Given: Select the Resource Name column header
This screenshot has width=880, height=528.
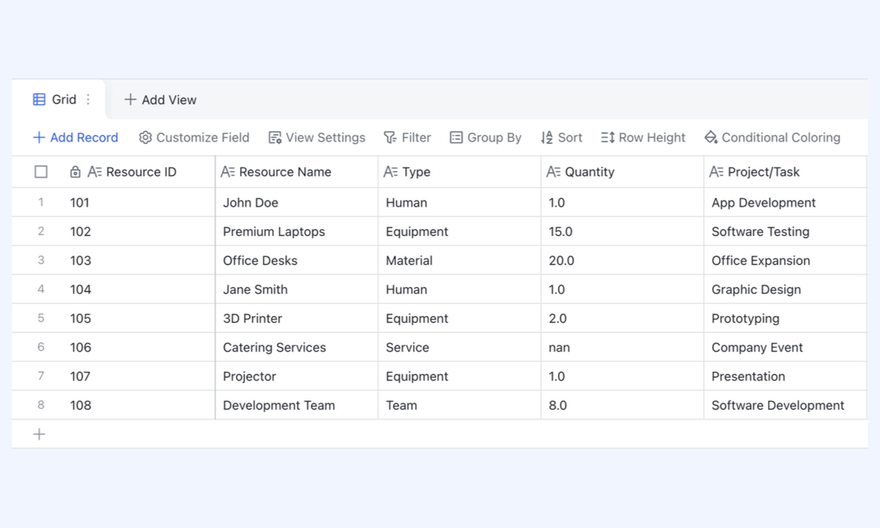Looking at the screenshot, I should pyautogui.click(x=297, y=172).
